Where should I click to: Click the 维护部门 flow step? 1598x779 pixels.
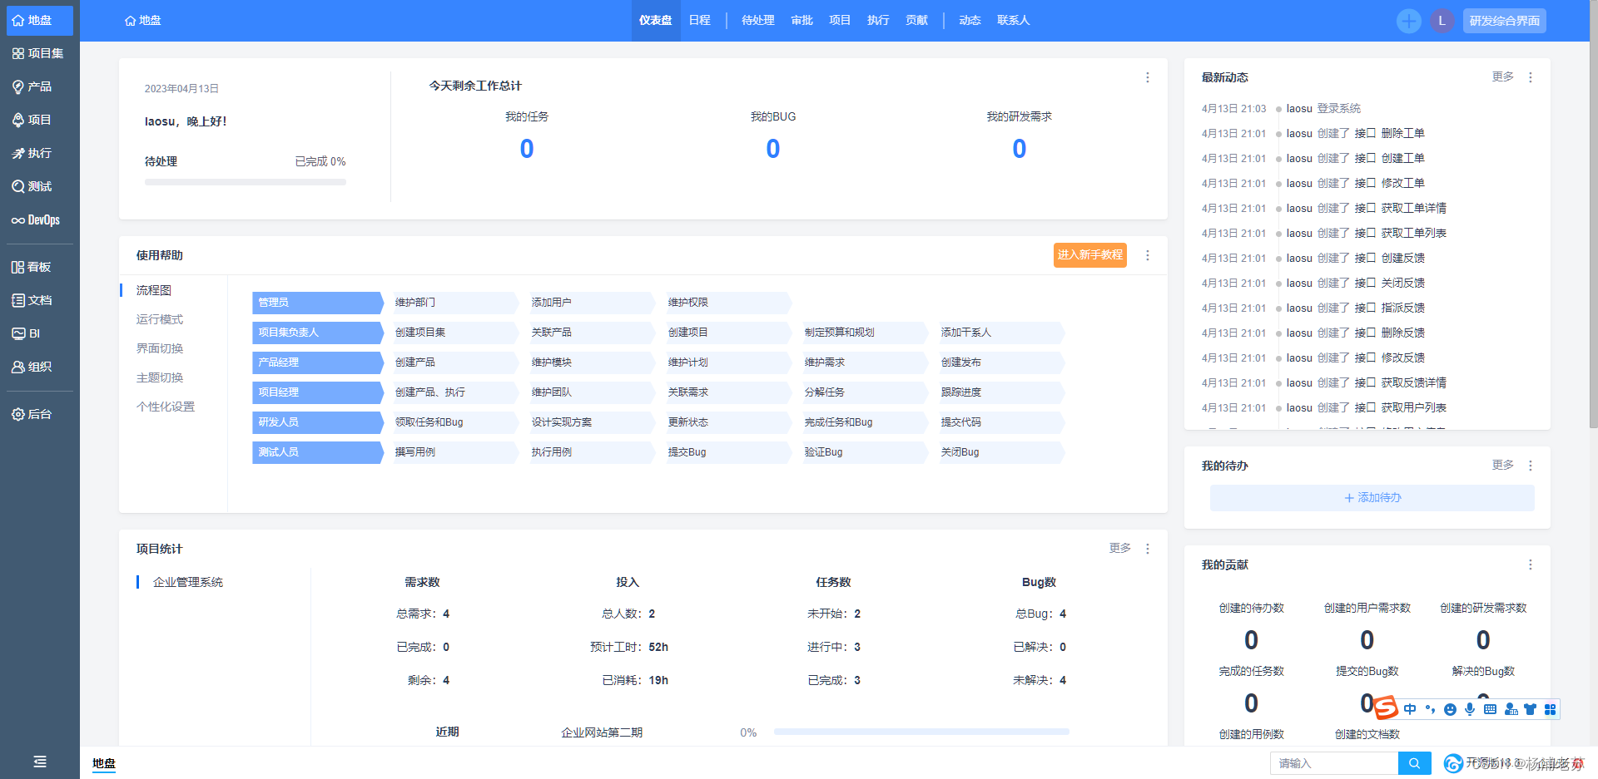point(455,303)
